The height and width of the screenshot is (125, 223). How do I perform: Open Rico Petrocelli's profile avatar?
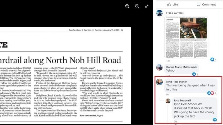click(168, 101)
